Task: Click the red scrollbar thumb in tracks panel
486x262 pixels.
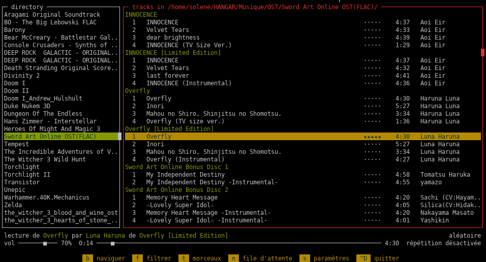Action: click(x=482, y=52)
